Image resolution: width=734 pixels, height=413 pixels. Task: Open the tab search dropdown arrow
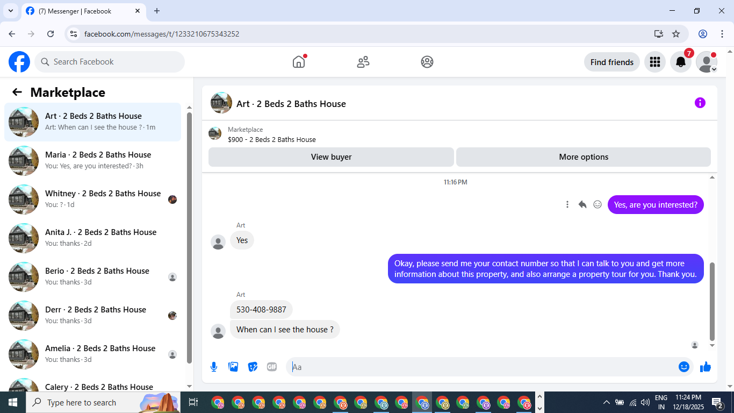[x=10, y=11]
